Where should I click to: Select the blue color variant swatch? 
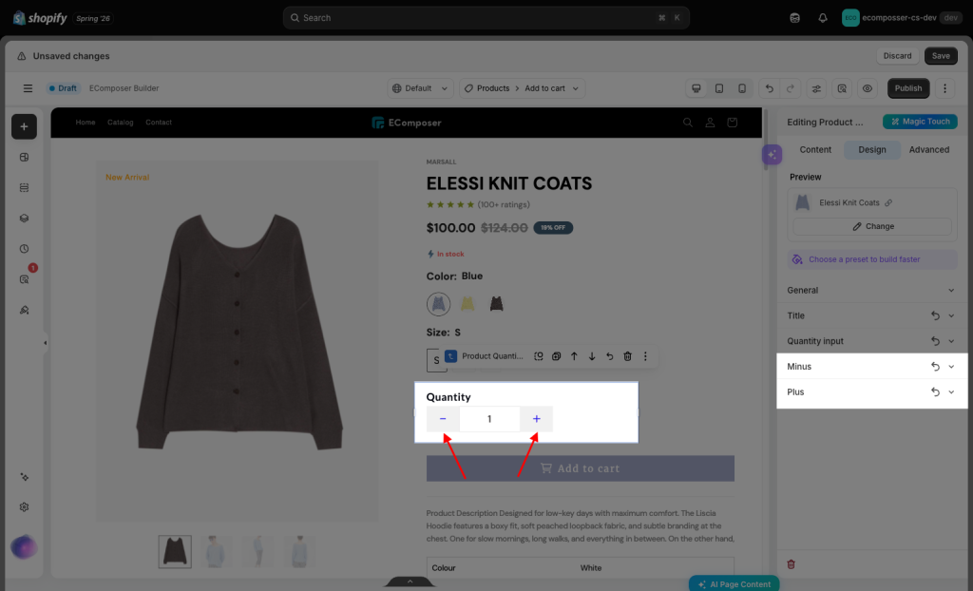438,303
